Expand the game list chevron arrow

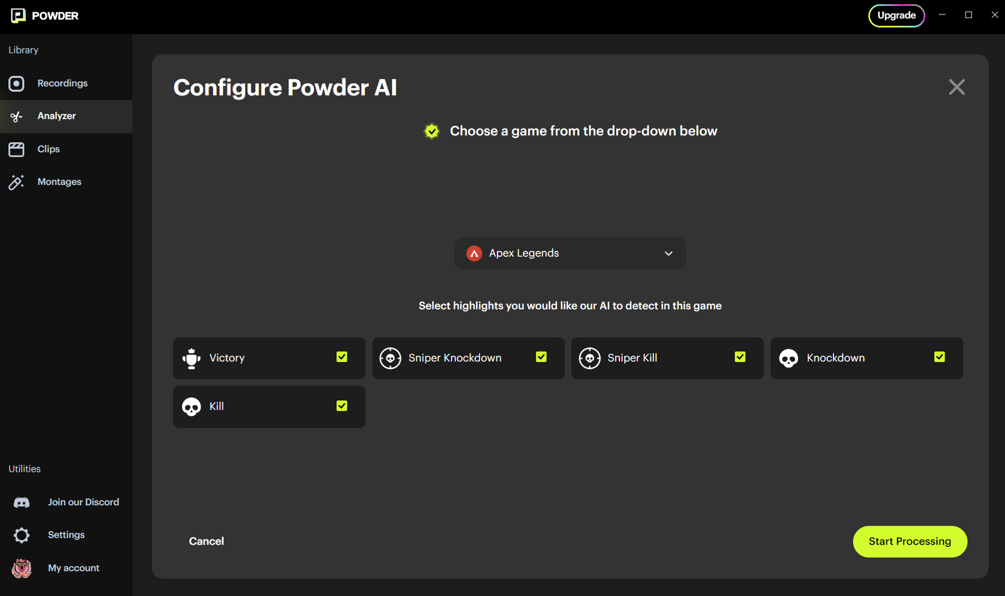coord(668,253)
